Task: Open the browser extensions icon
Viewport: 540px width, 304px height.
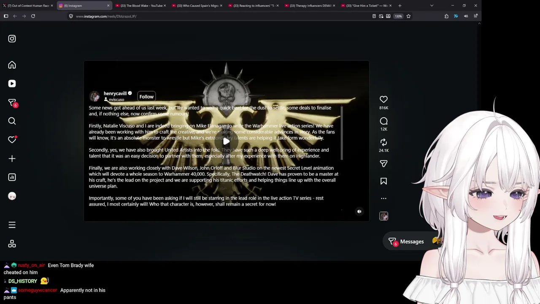Action: point(446,16)
